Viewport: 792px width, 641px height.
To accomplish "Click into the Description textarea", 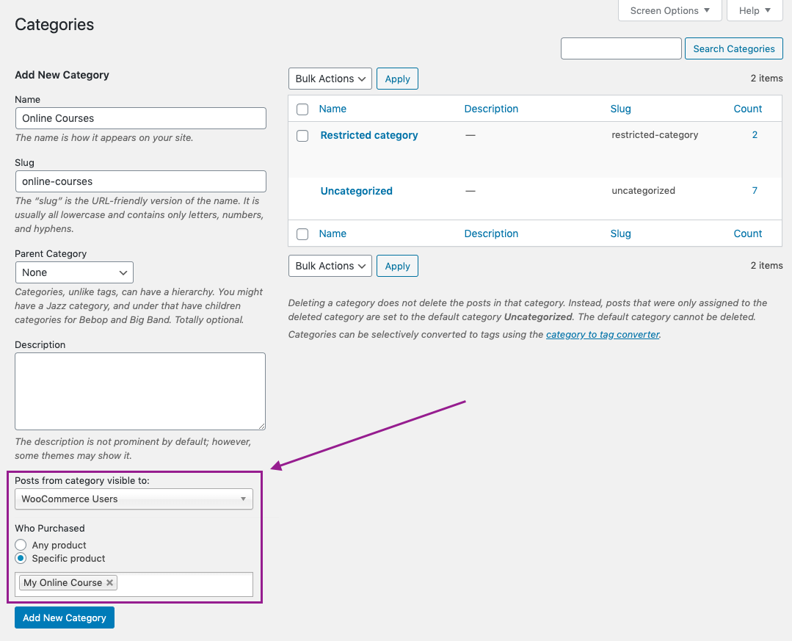I will click(140, 391).
